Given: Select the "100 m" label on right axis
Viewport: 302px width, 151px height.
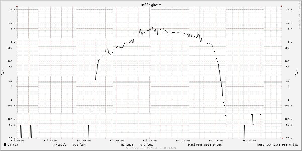Looking at the screenshot, I should pyautogui.click(x=288, y=119).
